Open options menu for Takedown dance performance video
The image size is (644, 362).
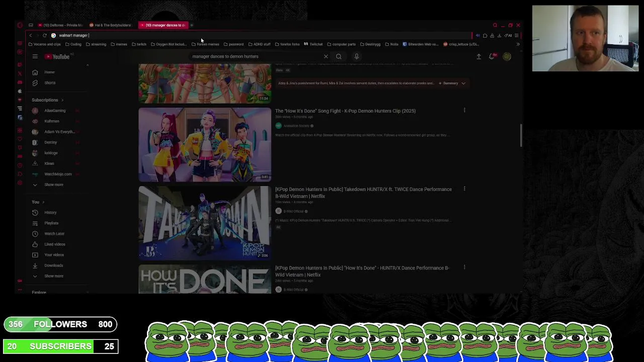[464, 189]
